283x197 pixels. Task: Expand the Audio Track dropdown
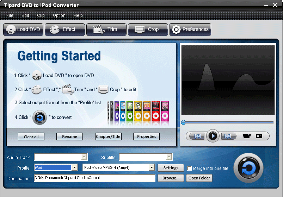click(x=84, y=157)
